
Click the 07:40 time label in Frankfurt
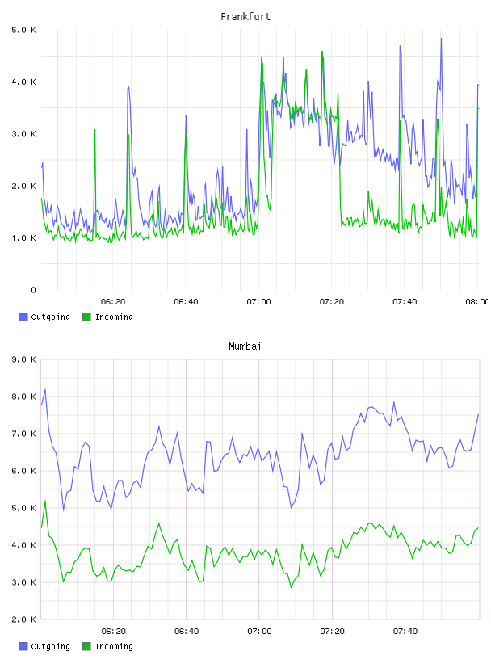(x=405, y=302)
